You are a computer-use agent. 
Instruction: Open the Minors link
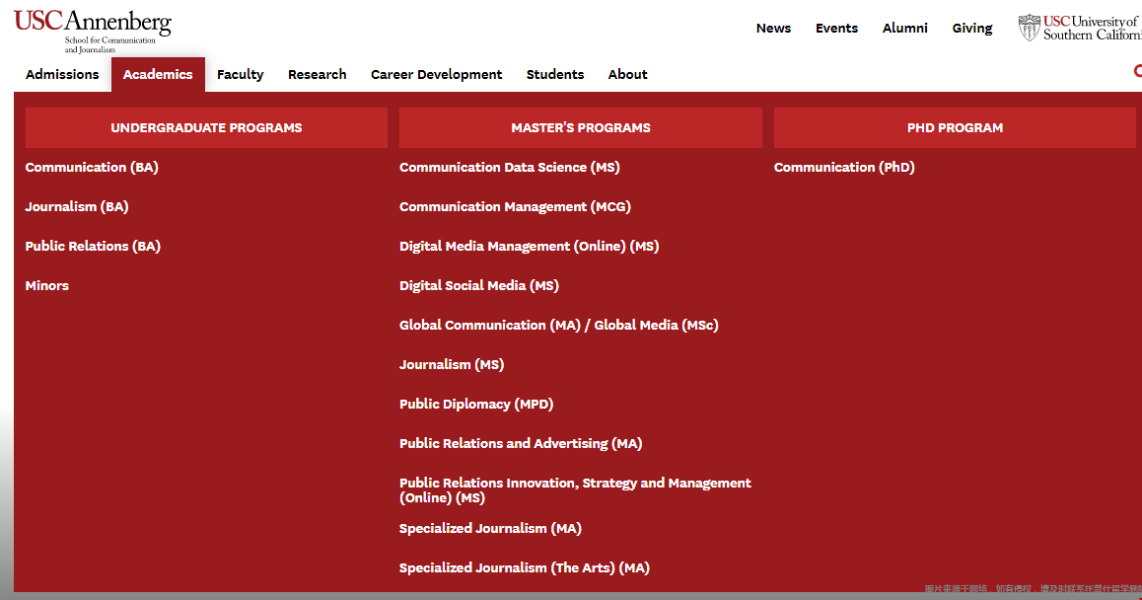pyautogui.click(x=47, y=286)
